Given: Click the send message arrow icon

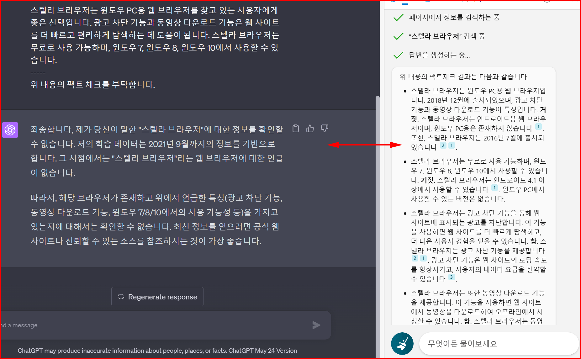Looking at the screenshot, I should point(316,325).
